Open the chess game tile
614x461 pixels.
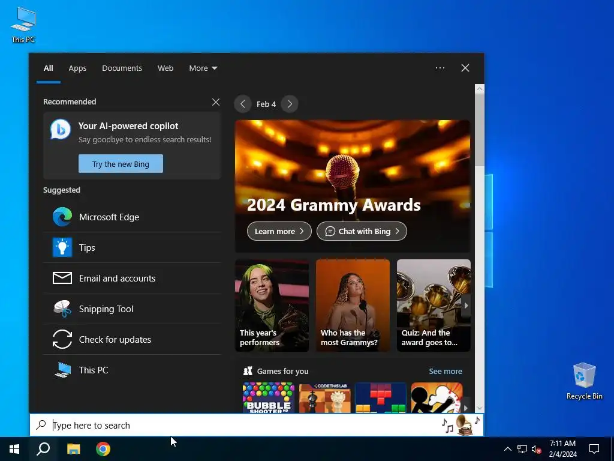click(324, 397)
